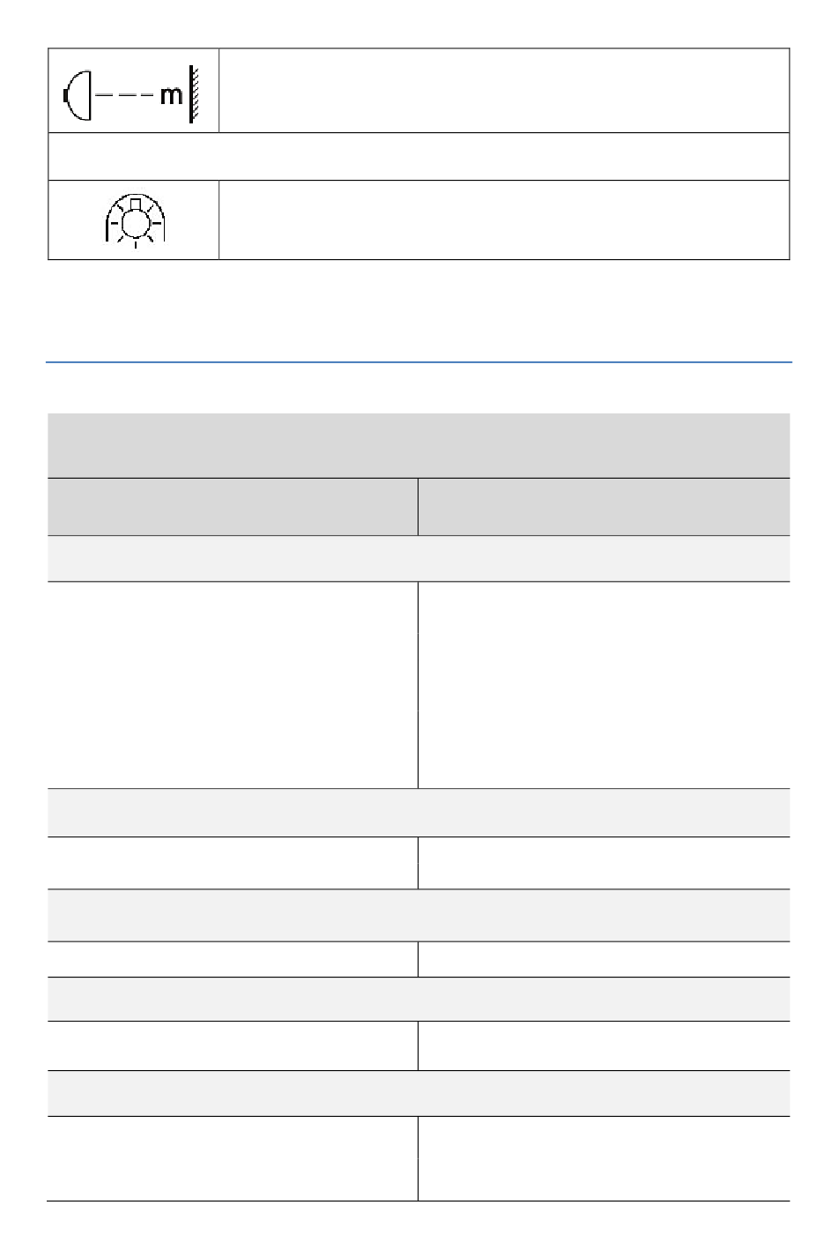Click inside the tallest white left cell
837x1242 pixels.
(x=233, y=685)
